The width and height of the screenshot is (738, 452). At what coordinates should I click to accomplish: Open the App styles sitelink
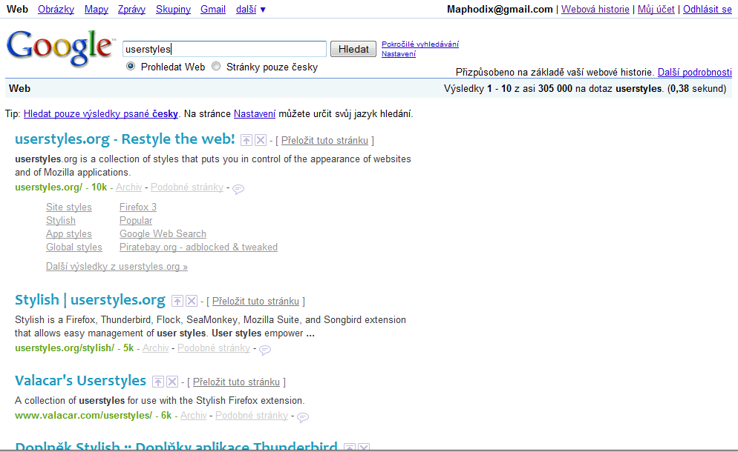[69, 234]
